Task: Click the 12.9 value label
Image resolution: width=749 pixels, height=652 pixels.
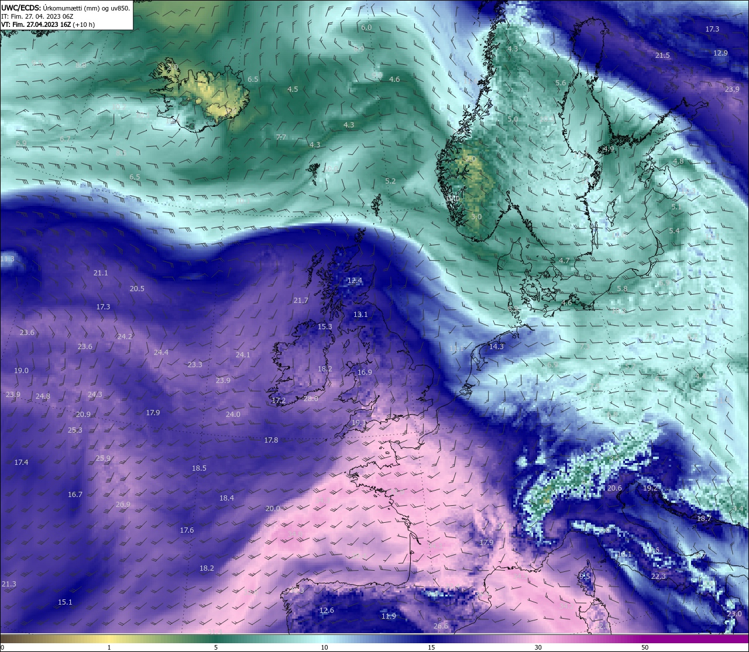Action: (x=720, y=53)
